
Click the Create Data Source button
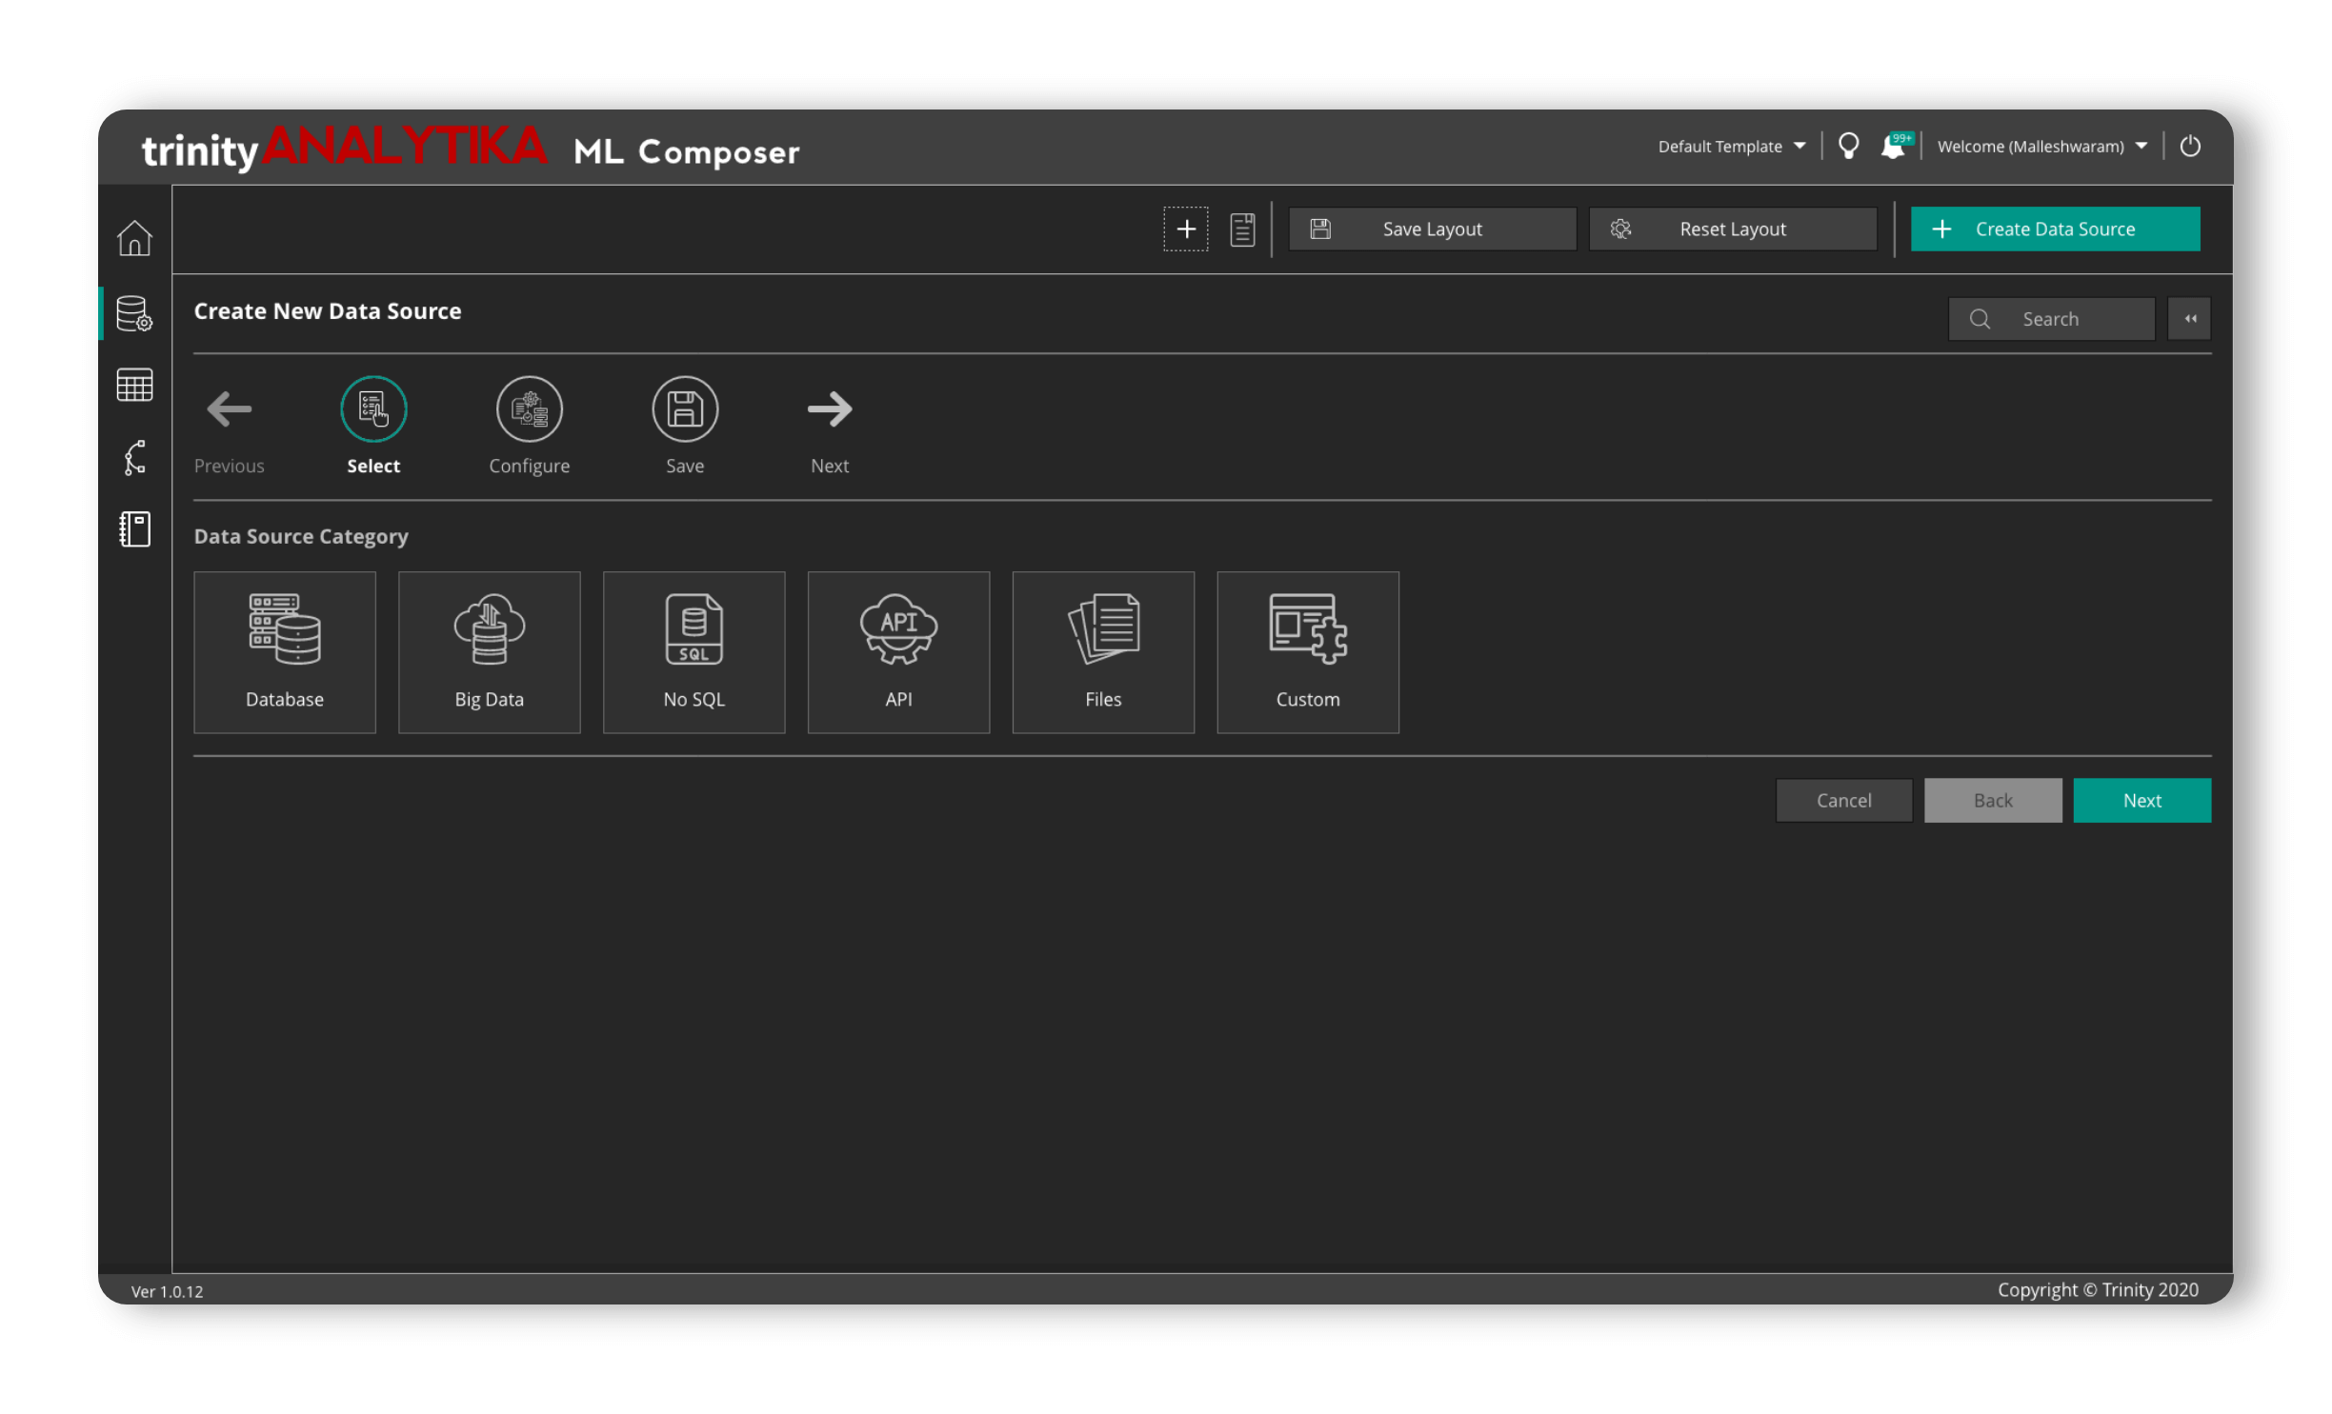pyautogui.click(x=2052, y=227)
